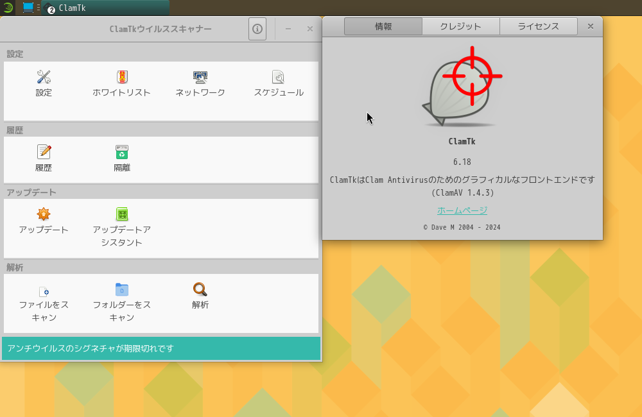
Task: Click the info button in ClamTk titlebar
Action: click(257, 29)
